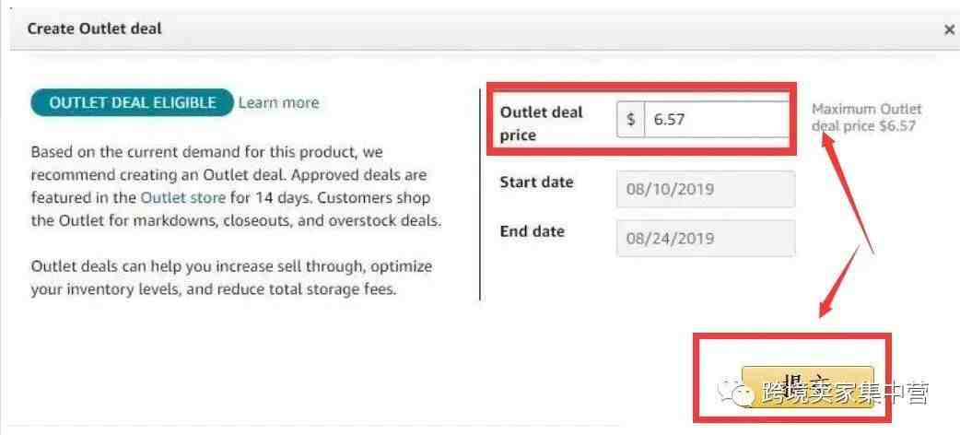The image size is (960, 435).
Task: Select the Start date field 08/10/2019
Action: click(706, 189)
